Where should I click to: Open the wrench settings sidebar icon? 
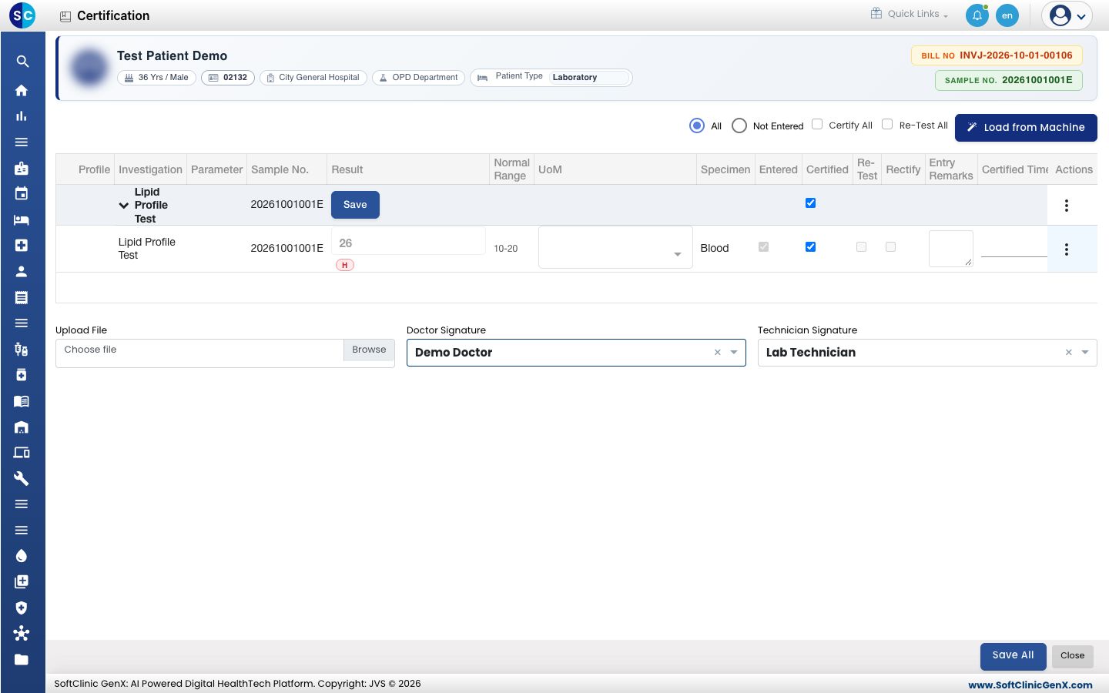pyautogui.click(x=22, y=478)
